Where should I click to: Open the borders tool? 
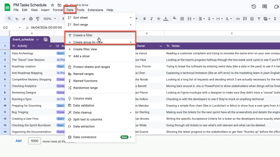182,19
